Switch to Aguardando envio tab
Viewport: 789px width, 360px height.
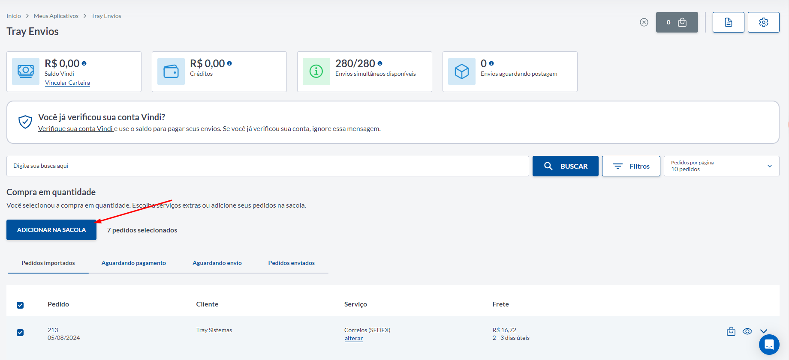pyautogui.click(x=217, y=263)
